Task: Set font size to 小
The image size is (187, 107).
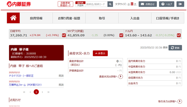Action: pyautogui.click(x=128, y=4)
